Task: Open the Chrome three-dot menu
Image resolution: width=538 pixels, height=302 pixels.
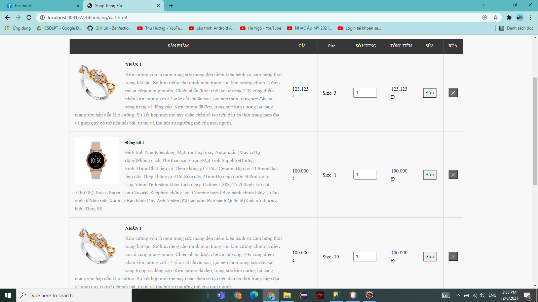Action: [x=531, y=17]
